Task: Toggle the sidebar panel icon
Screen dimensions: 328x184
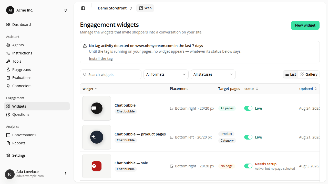Action: coord(83,8)
